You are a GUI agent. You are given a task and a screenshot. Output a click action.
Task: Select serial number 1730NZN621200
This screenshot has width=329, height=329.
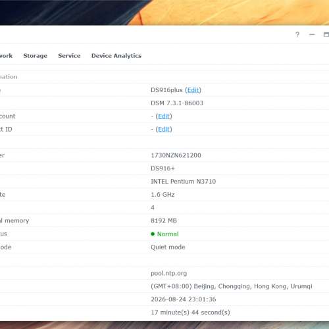176,155
